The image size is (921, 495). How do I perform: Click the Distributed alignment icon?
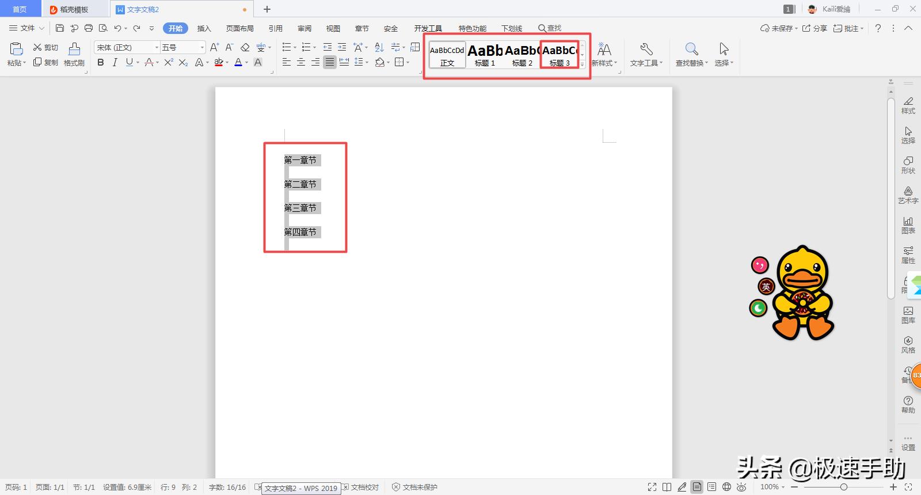coord(344,62)
